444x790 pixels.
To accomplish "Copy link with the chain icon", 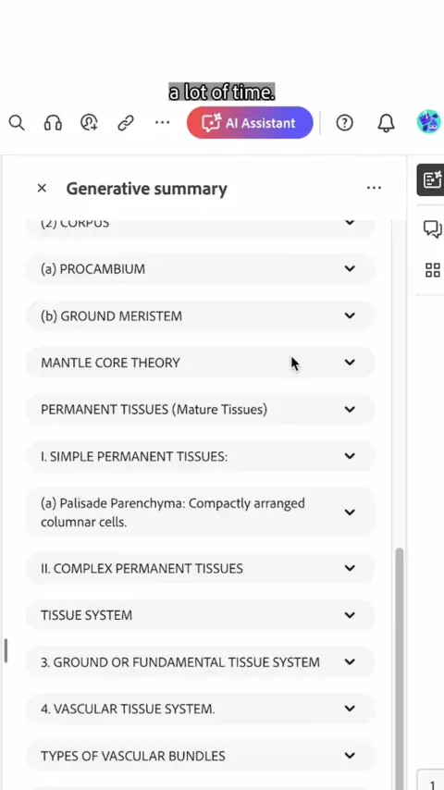I will (x=126, y=122).
